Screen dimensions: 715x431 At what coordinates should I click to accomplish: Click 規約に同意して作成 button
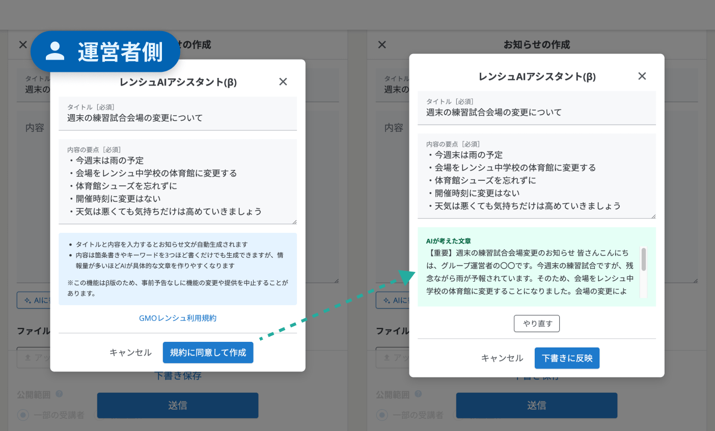pos(208,353)
